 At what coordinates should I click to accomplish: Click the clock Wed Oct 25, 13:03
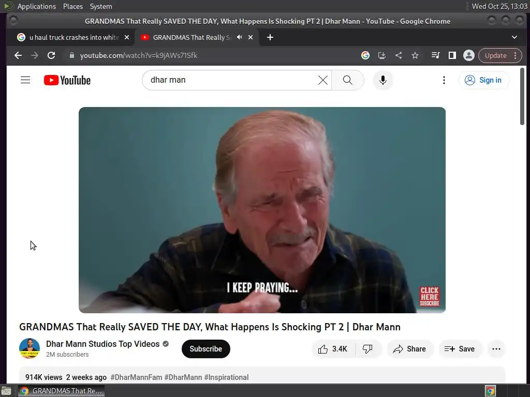[x=499, y=6]
